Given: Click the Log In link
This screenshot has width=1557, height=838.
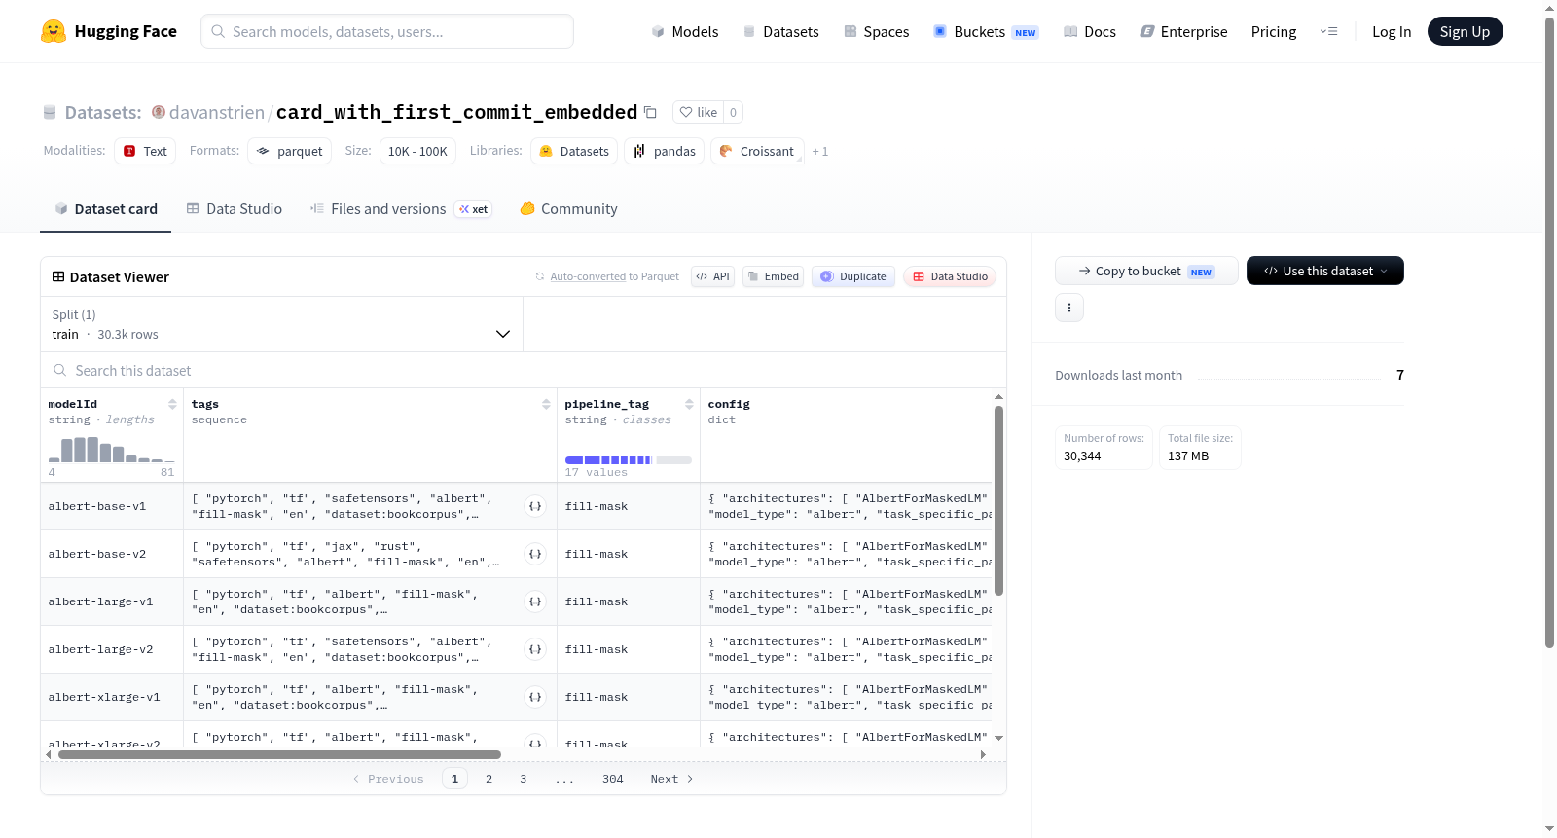Looking at the screenshot, I should (1392, 31).
